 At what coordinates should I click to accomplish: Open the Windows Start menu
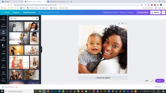click(2, 91)
